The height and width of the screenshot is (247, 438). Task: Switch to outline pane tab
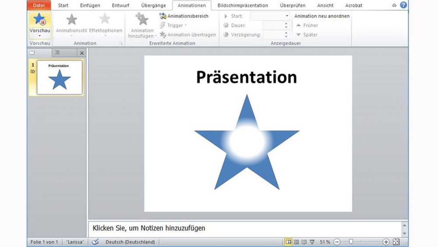click(57, 53)
